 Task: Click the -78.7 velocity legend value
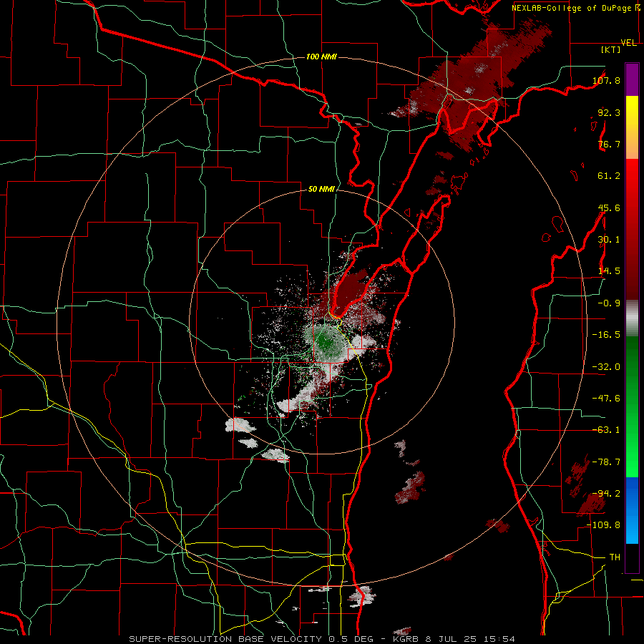click(606, 462)
